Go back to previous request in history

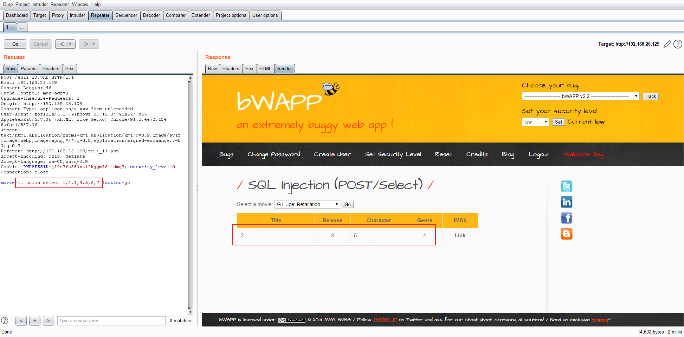(62, 44)
